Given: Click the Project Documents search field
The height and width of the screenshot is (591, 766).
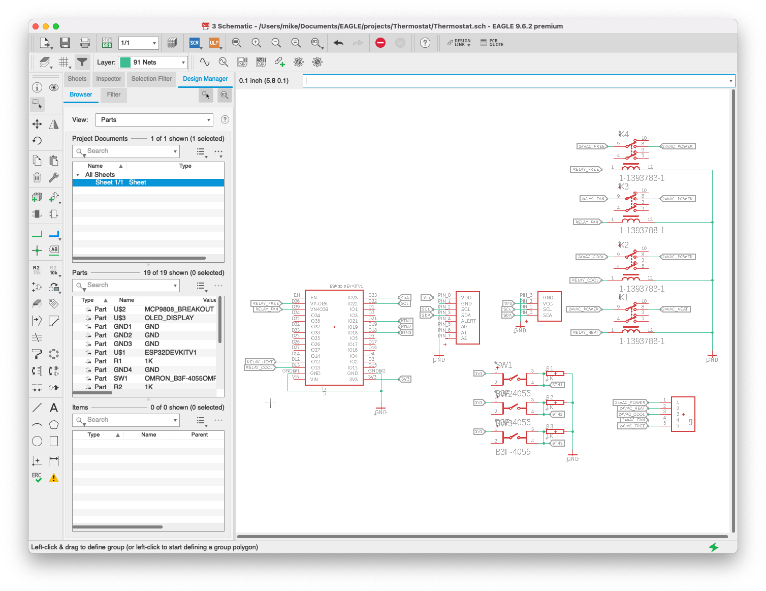Looking at the screenshot, I should tap(126, 151).
